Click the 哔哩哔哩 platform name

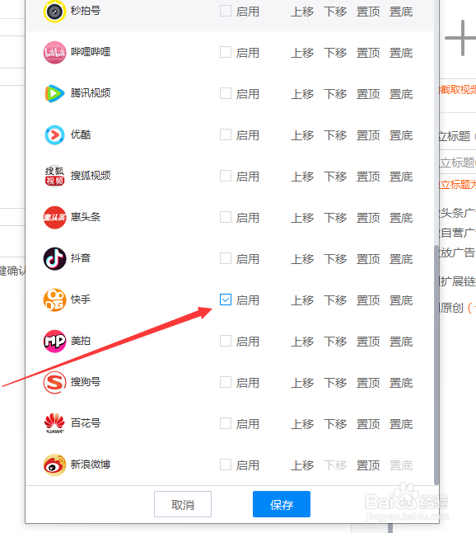(91, 52)
